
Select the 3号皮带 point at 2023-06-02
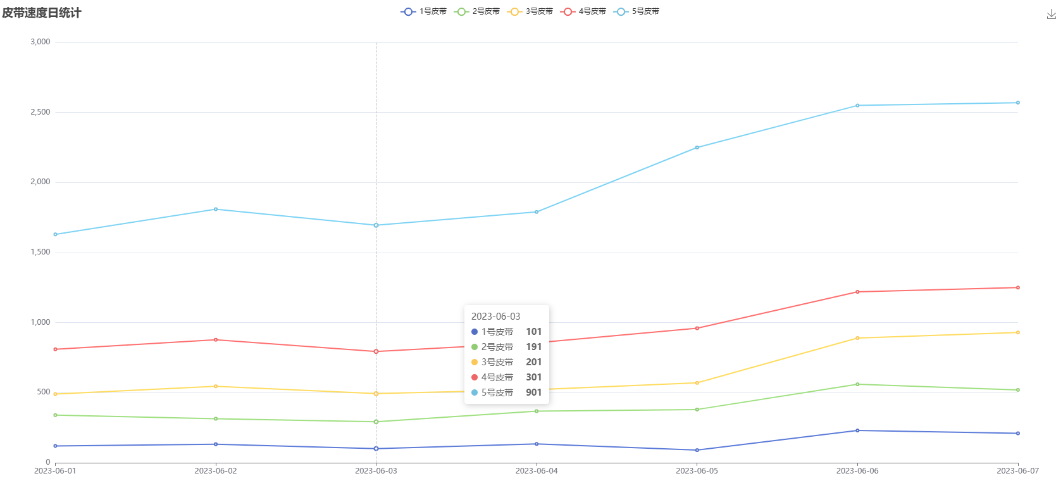tap(216, 386)
